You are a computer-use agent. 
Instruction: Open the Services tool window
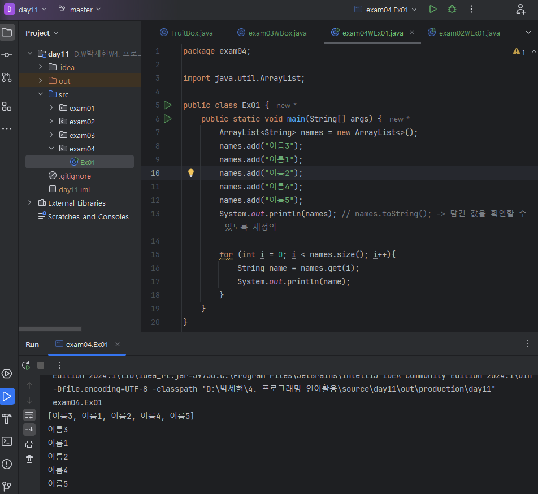[x=7, y=374]
